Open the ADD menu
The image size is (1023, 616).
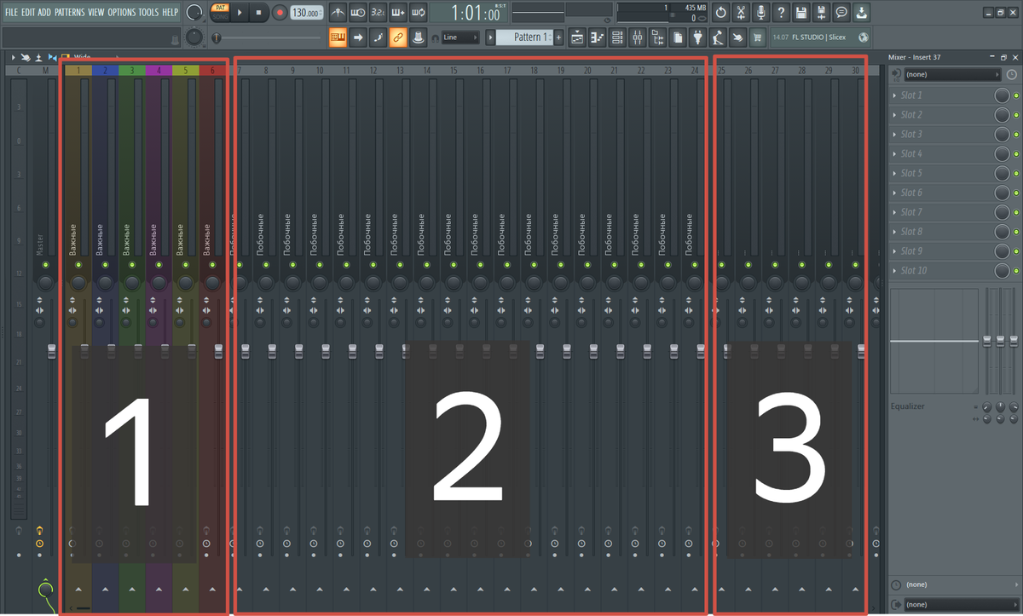pyautogui.click(x=44, y=13)
